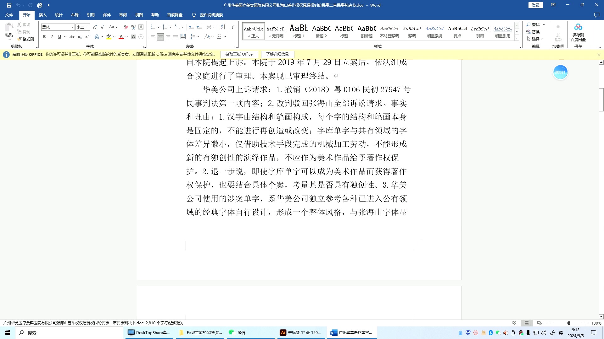Sort text with A-Z sort icon
The height and width of the screenshot is (339, 604).
click(223, 27)
